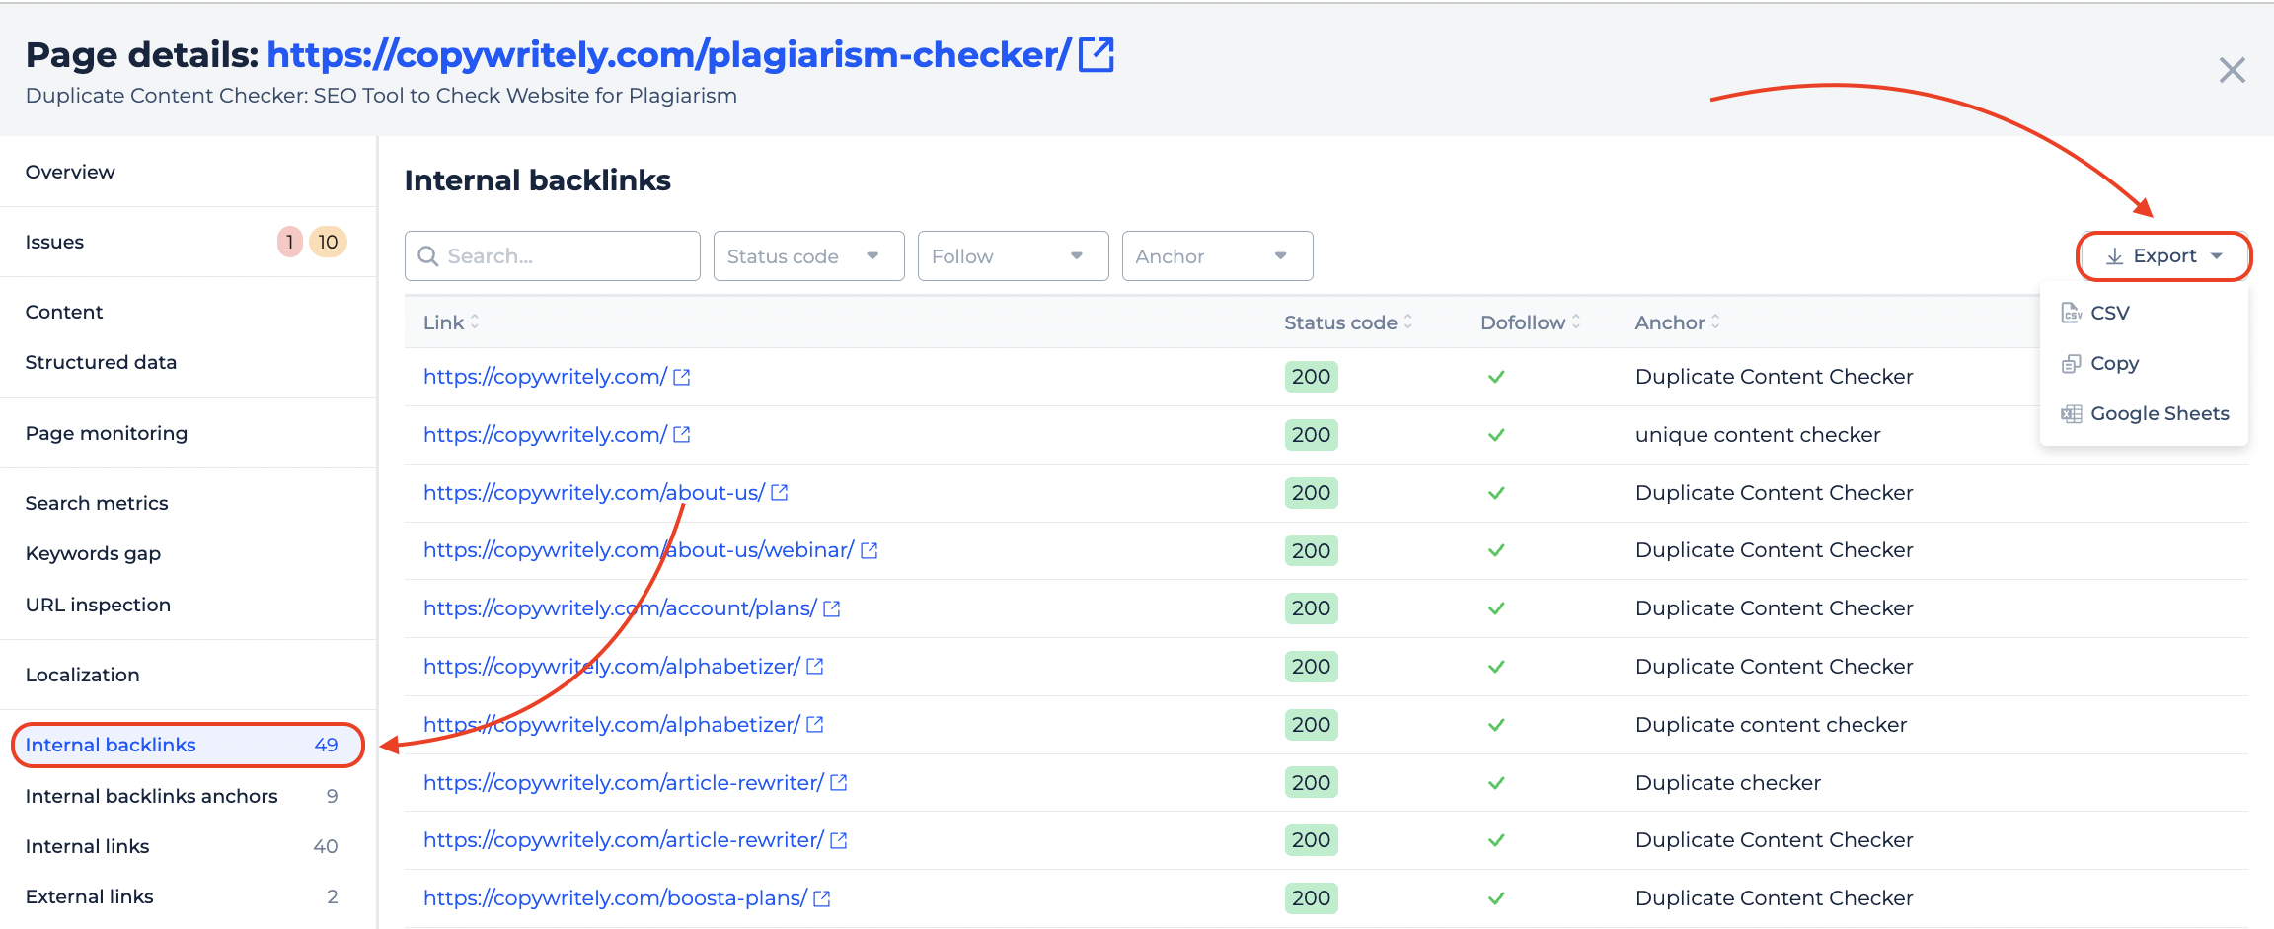The height and width of the screenshot is (929, 2274).
Task: Click dofollow checkmark in account/plans/ row
Action: [x=1496, y=608]
